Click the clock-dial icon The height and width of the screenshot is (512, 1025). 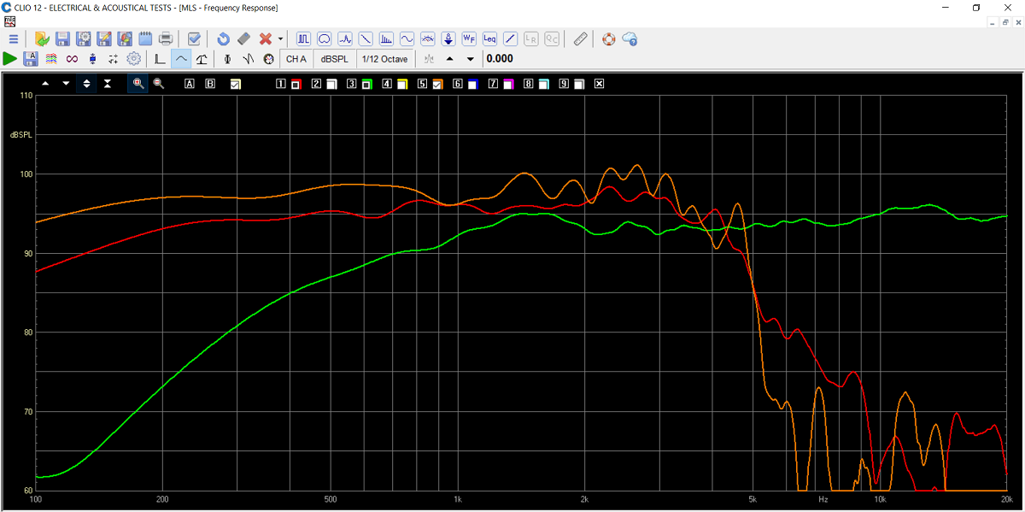[269, 59]
